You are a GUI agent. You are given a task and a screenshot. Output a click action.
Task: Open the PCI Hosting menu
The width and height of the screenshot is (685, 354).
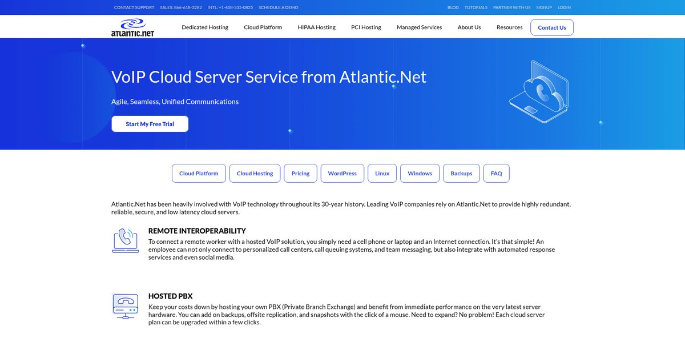point(366,27)
